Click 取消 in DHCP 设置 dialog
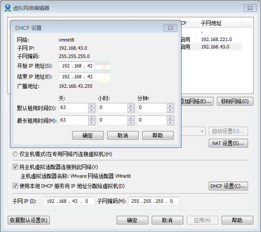The height and width of the screenshot is (232, 261). 123,135
